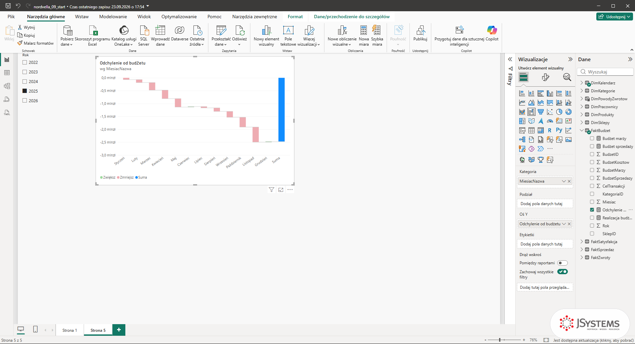Open the Modelowanie ribbon tab
The image size is (635, 344).
coord(113,17)
